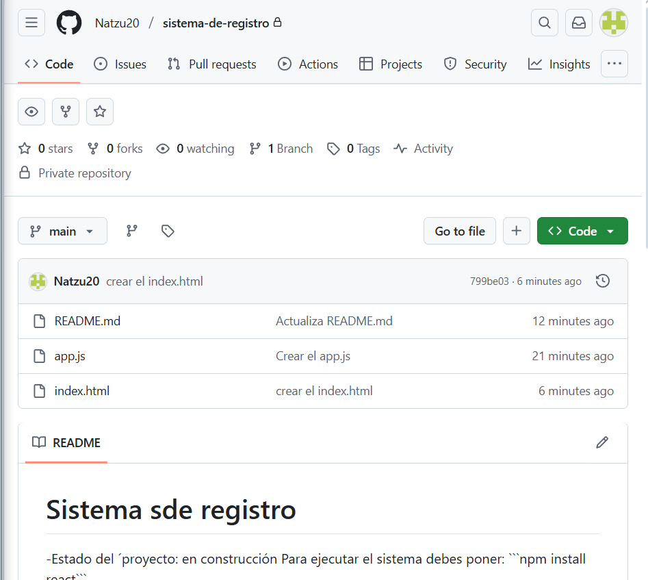Fork the repository with fork button
This screenshot has height=580, width=648.
66,112
